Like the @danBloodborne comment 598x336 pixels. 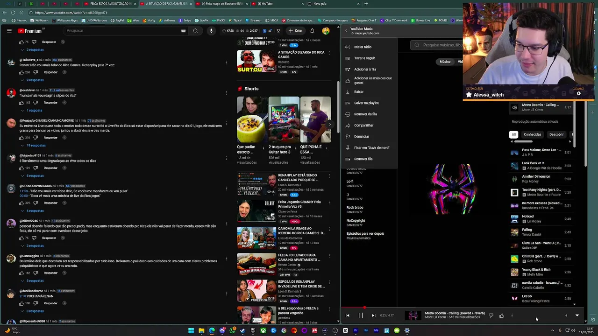point(21,303)
